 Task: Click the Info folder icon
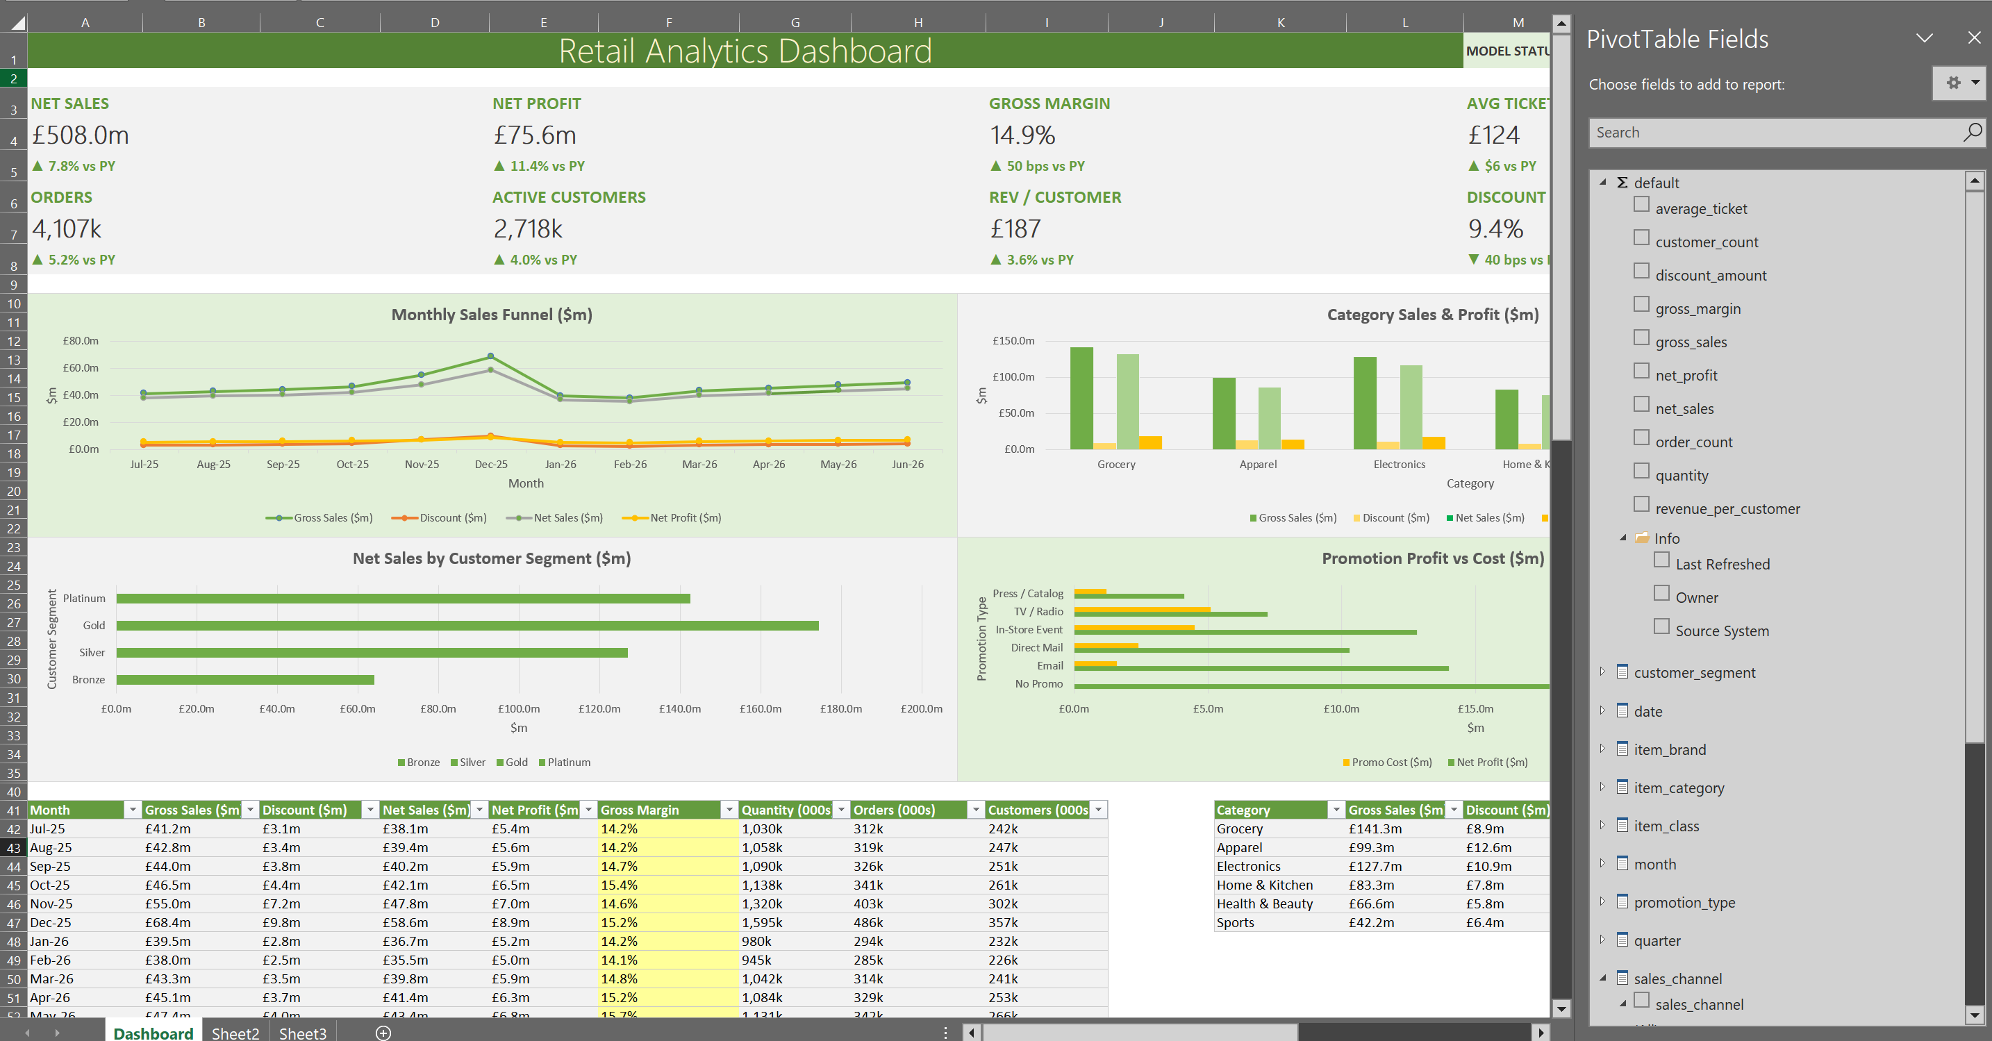[1642, 538]
